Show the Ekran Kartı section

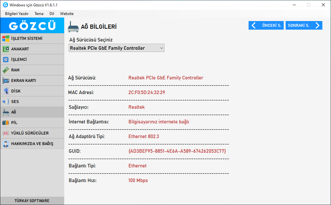tap(32, 80)
